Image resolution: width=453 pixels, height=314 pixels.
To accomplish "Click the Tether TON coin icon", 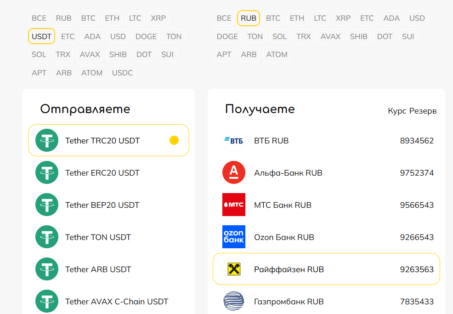I will coord(47,237).
